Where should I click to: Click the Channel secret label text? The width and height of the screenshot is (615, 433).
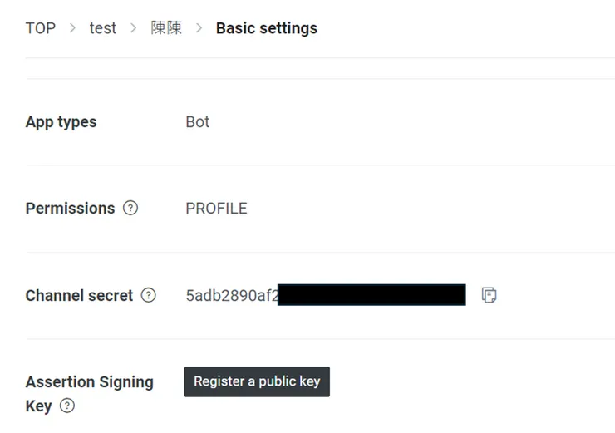click(79, 295)
